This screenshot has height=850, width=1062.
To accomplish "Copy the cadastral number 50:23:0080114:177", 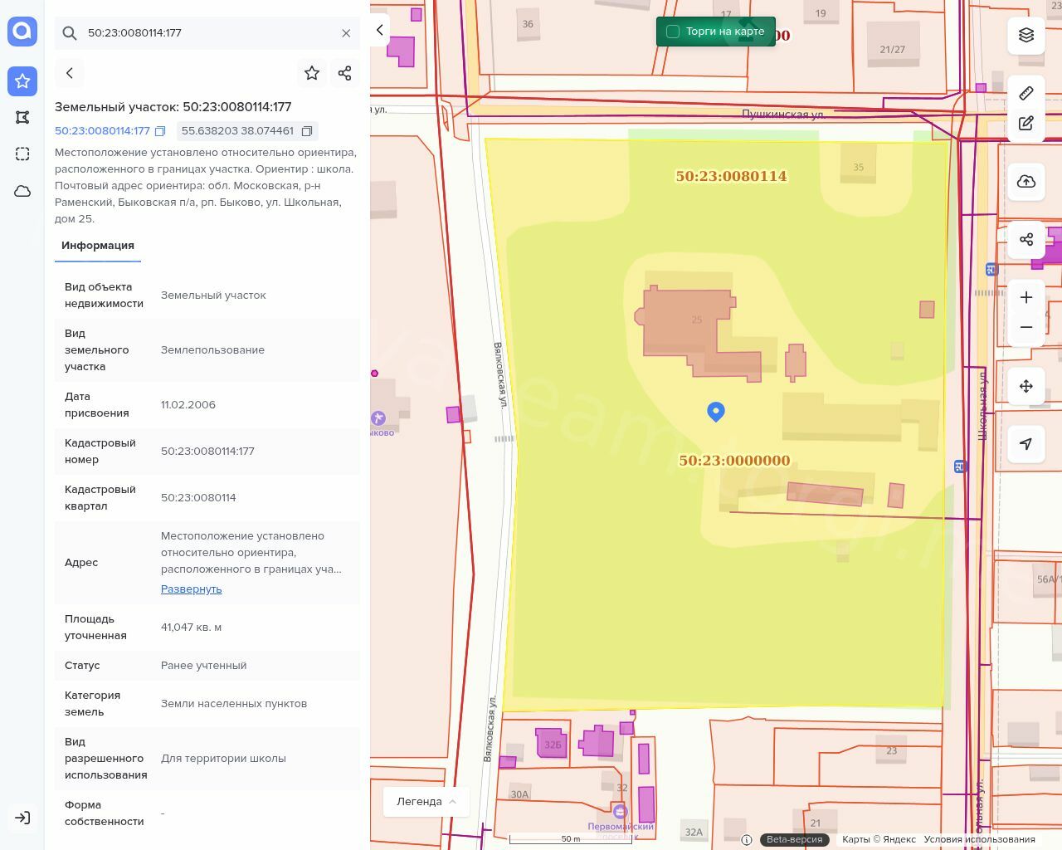I will 161,131.
